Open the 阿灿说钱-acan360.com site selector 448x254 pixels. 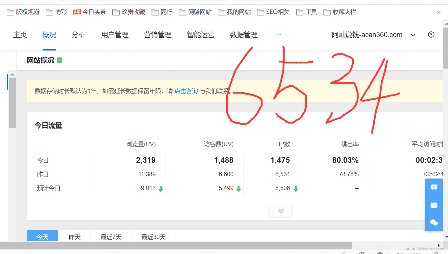pyautogui.click(x=374, y=35)
